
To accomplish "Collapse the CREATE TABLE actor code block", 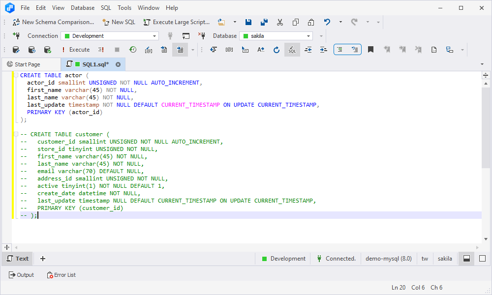I will pos(16,75).
